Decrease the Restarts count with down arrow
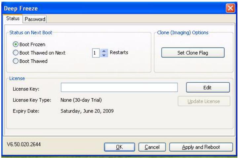The width and height of the screenshot is (238, 158). click(104, 55)
